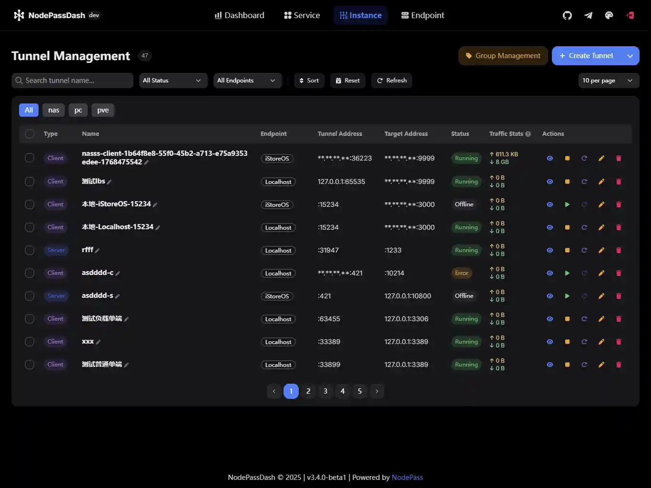This screenshot has width=651, height=488.
Task: Open the GitHub icon link in header
Action: 567,15
